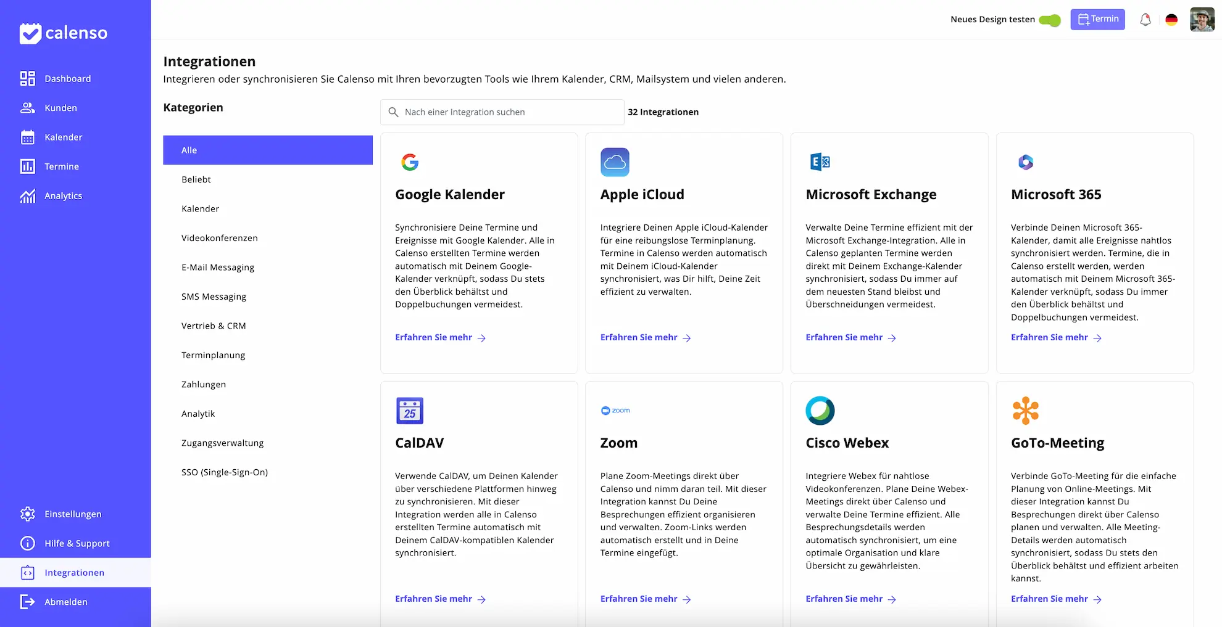1222x627 pixels.
Task: Toggle the Neues Design testen switch
Action: [1049, 20]
